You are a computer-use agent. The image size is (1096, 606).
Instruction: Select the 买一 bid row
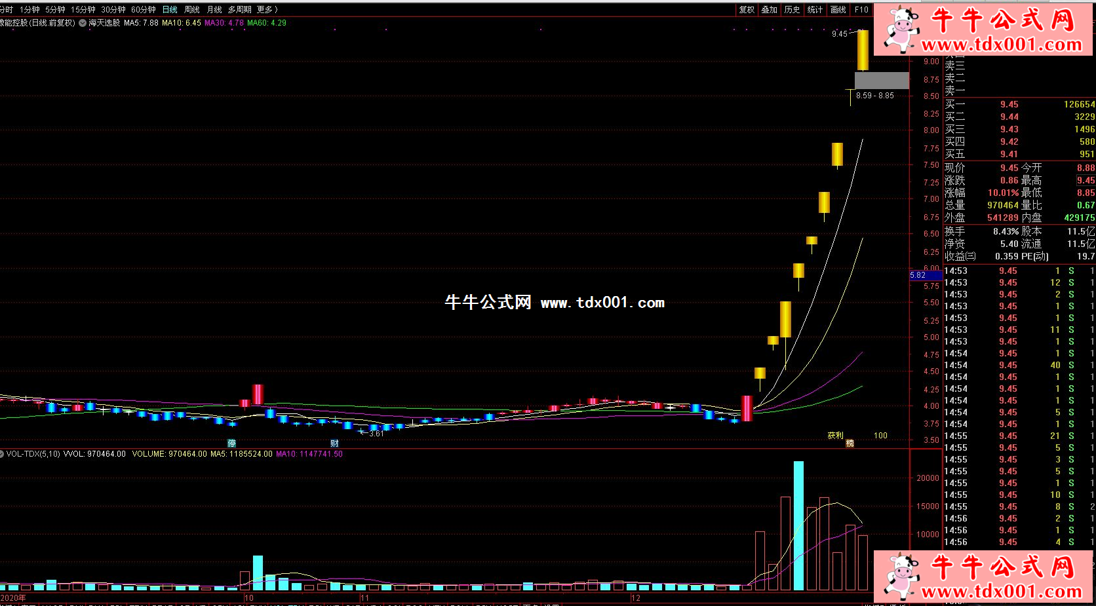click(x=1019, y=105)
